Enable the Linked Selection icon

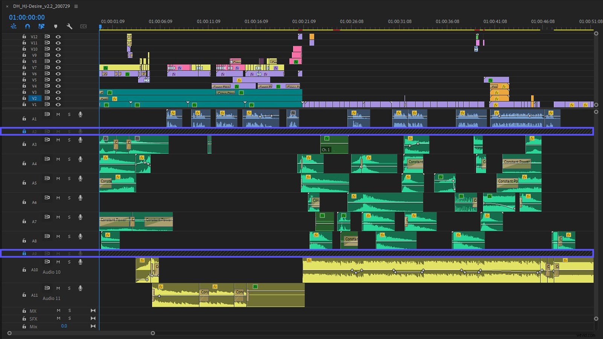[x=14, y=26]
